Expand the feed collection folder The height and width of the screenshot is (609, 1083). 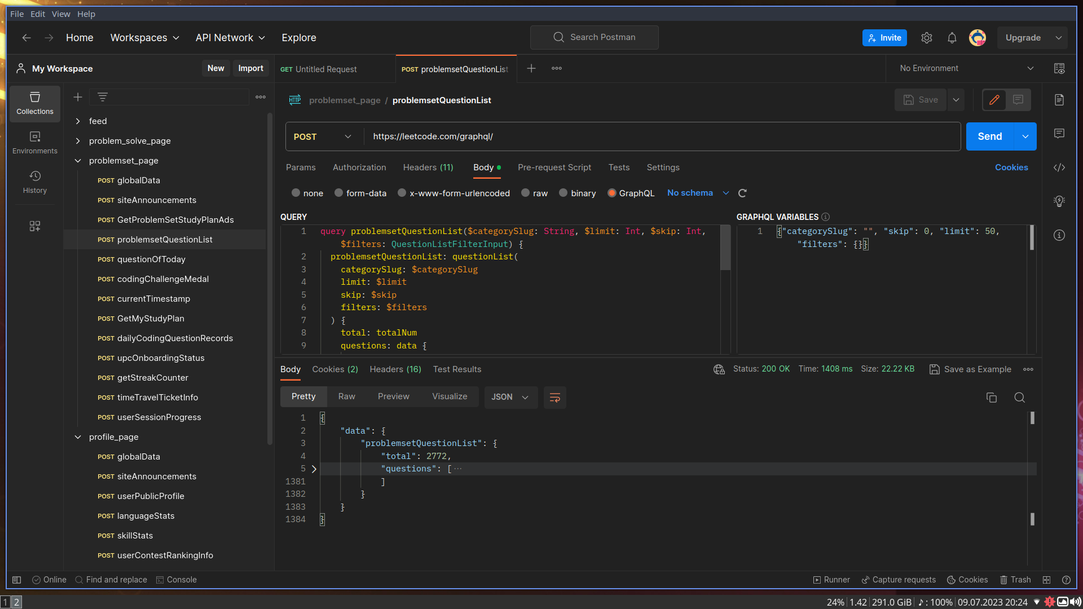click(x=78, y=121)
